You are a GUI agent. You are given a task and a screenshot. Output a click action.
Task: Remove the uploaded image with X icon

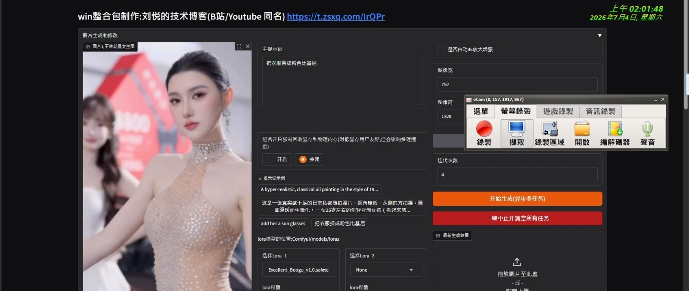click(248, 46)
